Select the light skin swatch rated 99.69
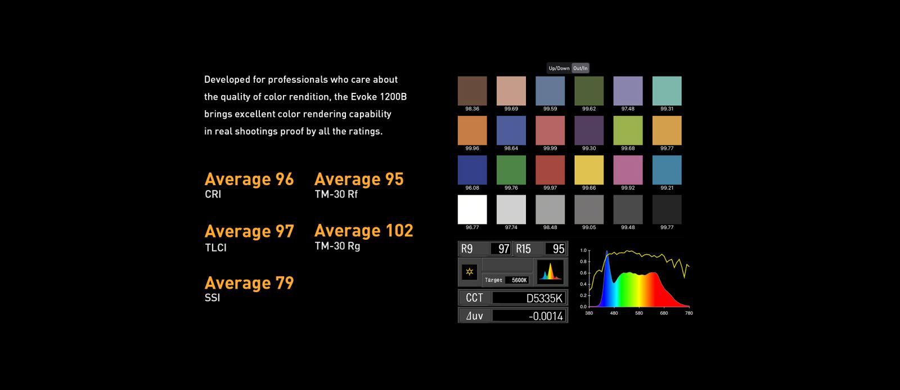 point(511,91)
